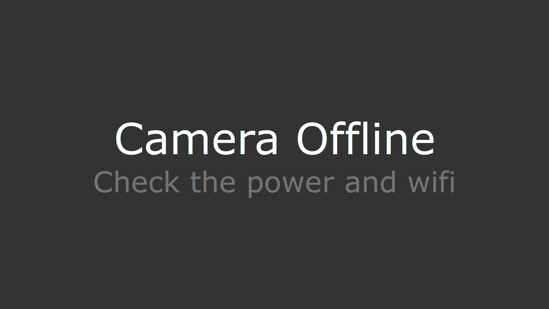
Task: Click the capital C of "Check"
Action: point(103,182)
